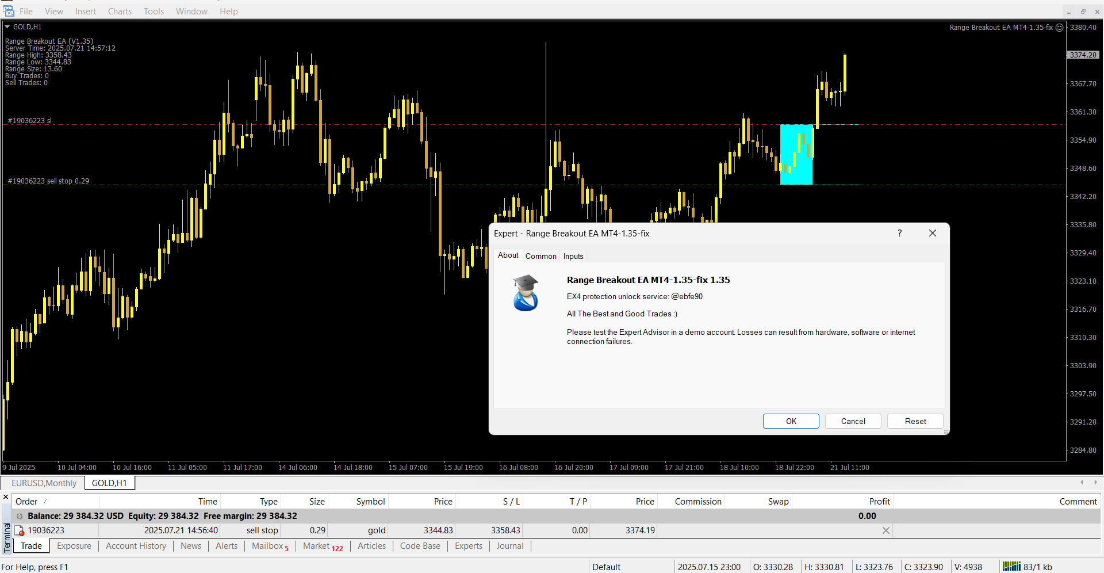
Task: Switch to the Common tab in Expert dialog
Action: [x=541, y=256]
